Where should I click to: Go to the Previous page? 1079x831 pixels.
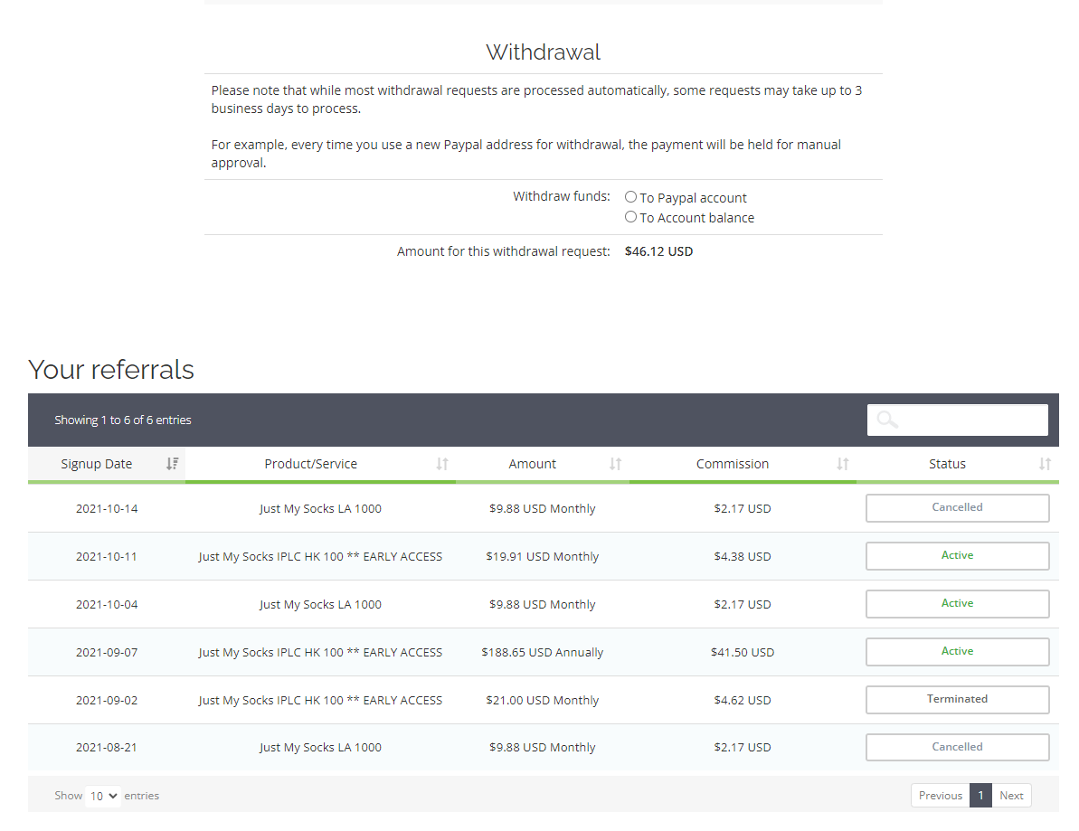940,795
